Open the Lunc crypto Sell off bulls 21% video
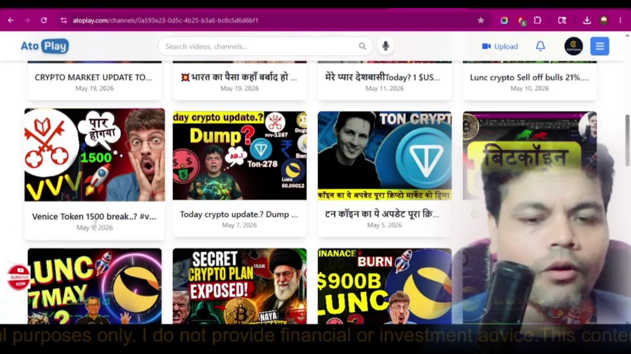Viewport: 631px width, 354px height. (529, 77)
